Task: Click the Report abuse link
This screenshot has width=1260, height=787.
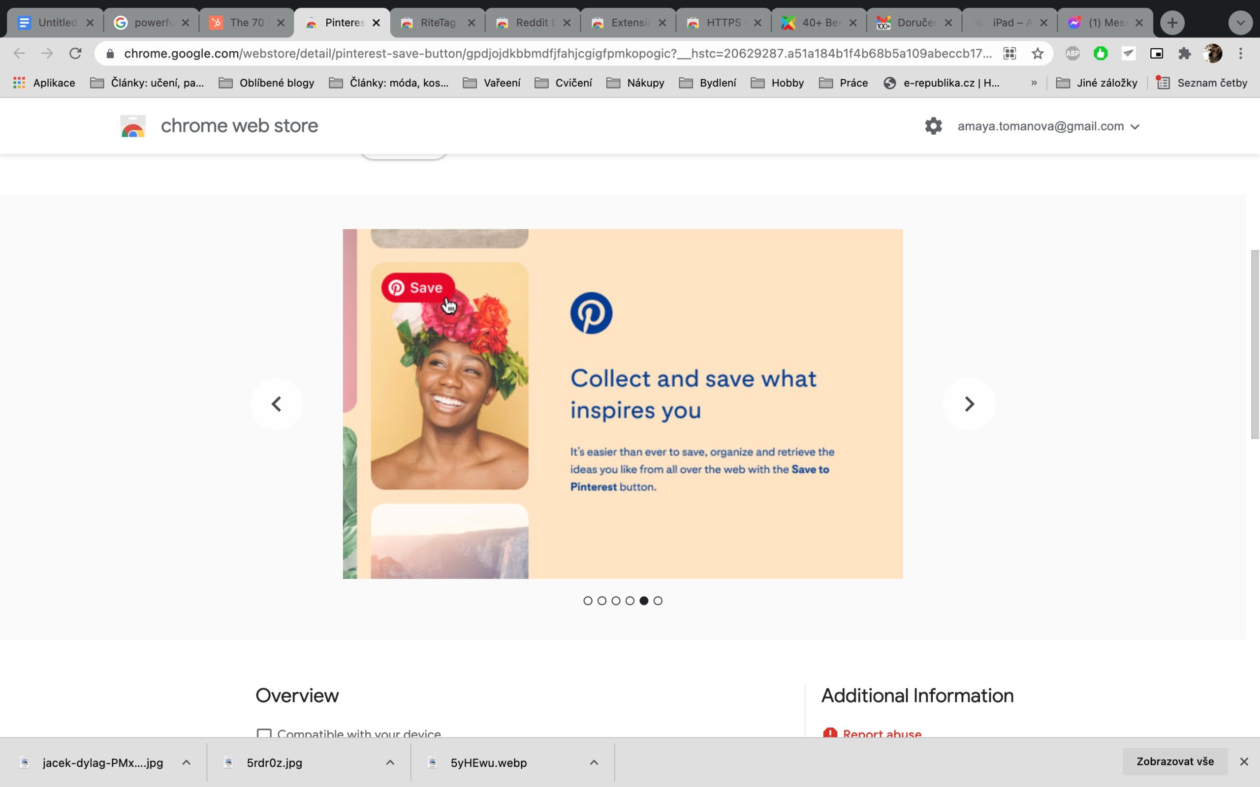Action: [x=882, y=734]
